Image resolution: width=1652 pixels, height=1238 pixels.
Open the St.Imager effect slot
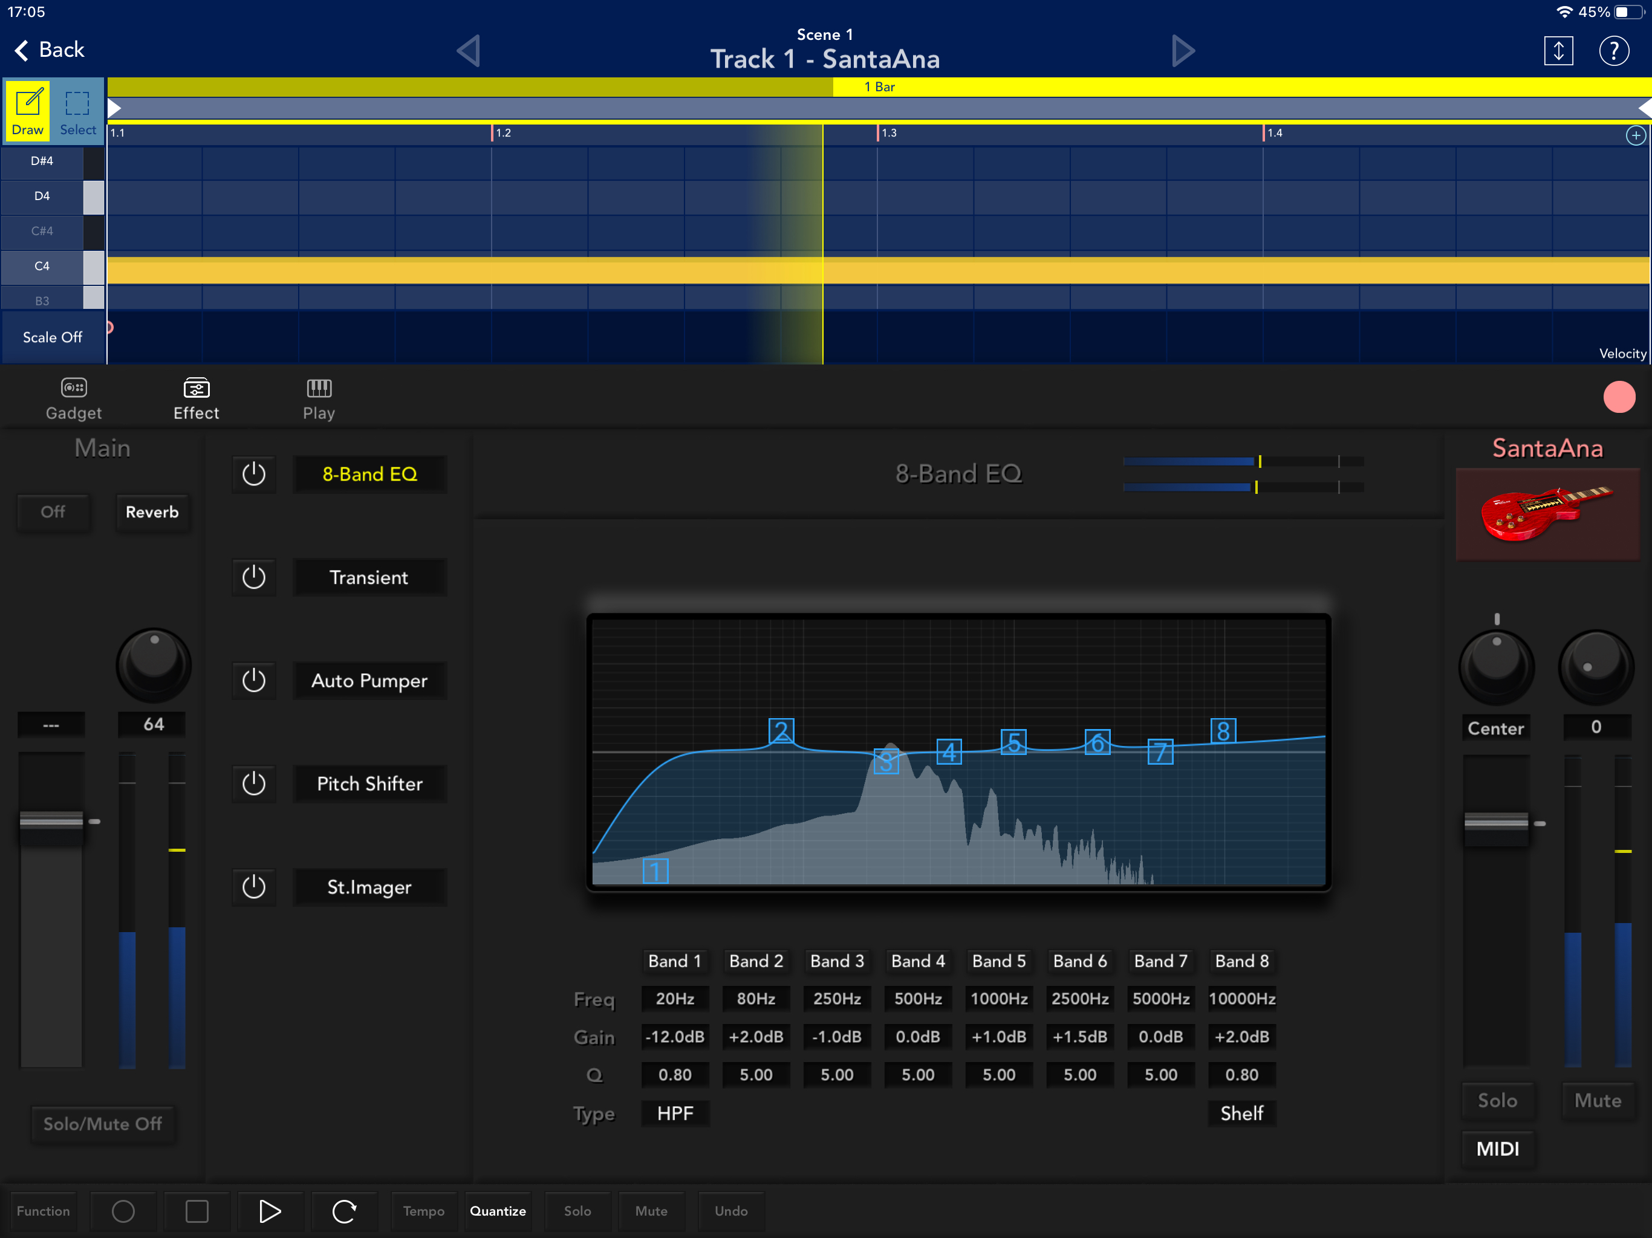[369, 887]
